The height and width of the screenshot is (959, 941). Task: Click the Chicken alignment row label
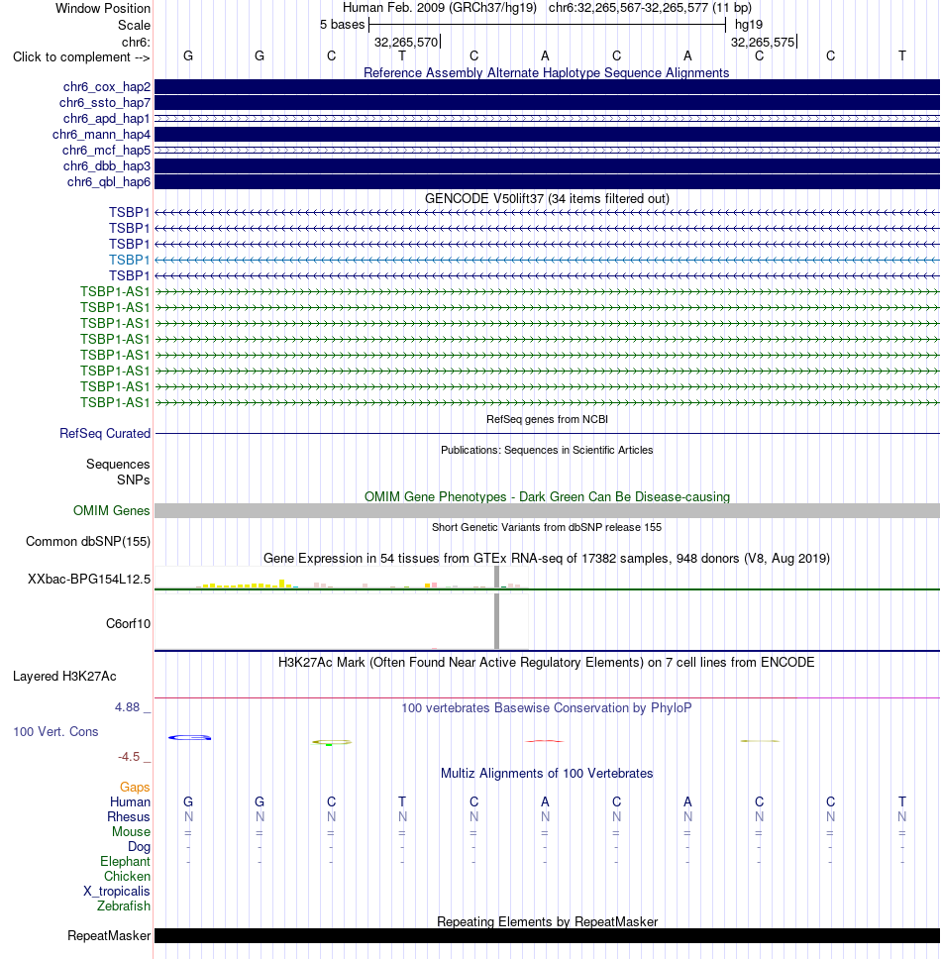pos(127,876)
